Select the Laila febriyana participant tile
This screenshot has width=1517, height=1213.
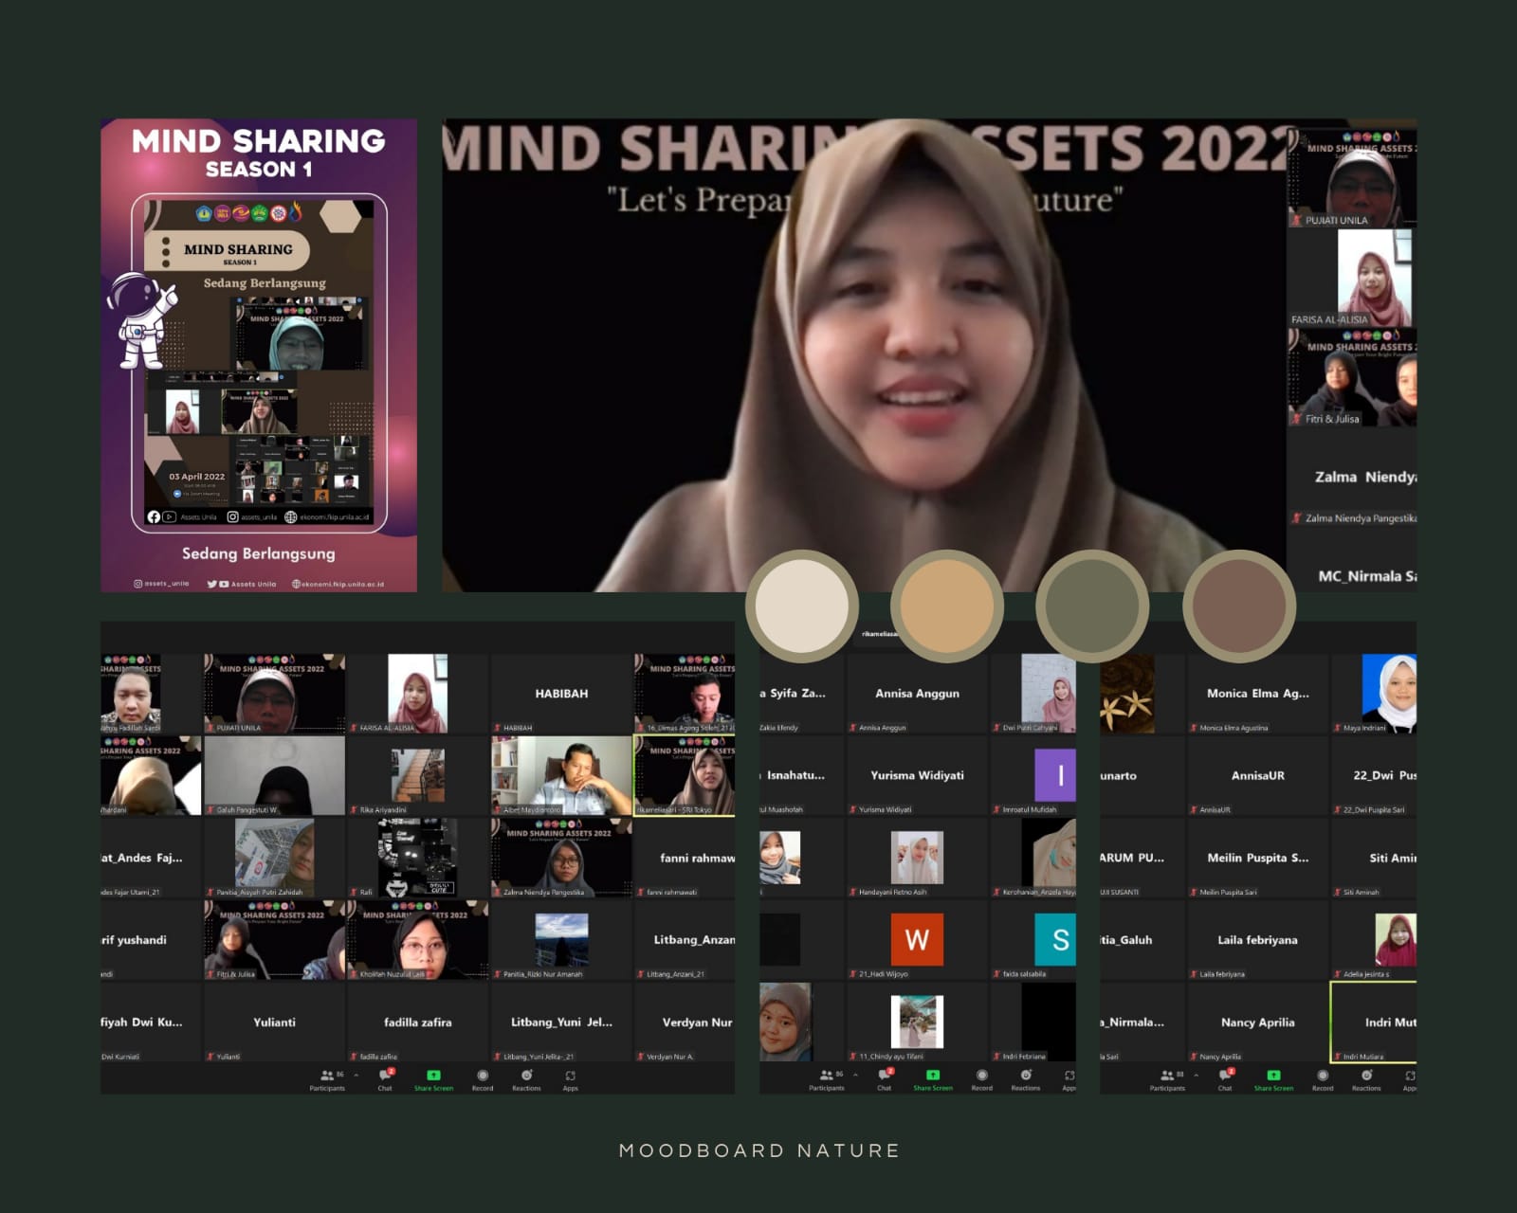pyautogui.click(x=1257, y=940)
